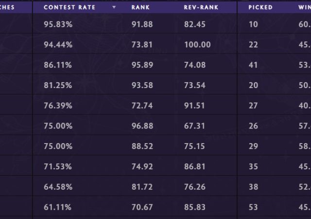Click the 100.00 rev-rank value
This screenshot has width=311, height=219.
tap(197, 45)
